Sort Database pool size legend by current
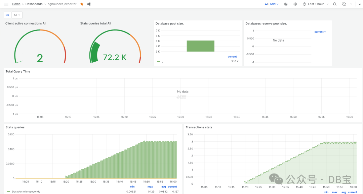The height and width of the screenshot is (194, 363). pos(232,57)
